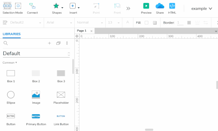Expand the Default library selector

pyautogui.click(x=69, y=54)
